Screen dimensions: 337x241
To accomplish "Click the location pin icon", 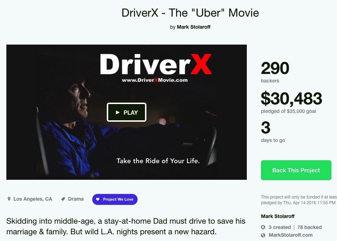I will point(9,199).
